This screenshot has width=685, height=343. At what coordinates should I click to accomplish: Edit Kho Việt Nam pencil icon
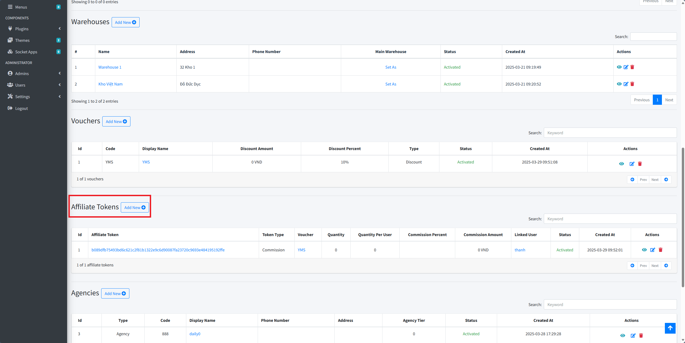(626, 84)
